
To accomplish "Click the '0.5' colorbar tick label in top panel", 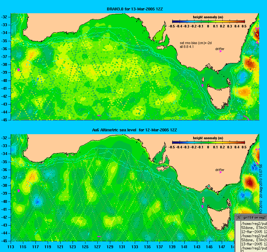I will point(244,26).
